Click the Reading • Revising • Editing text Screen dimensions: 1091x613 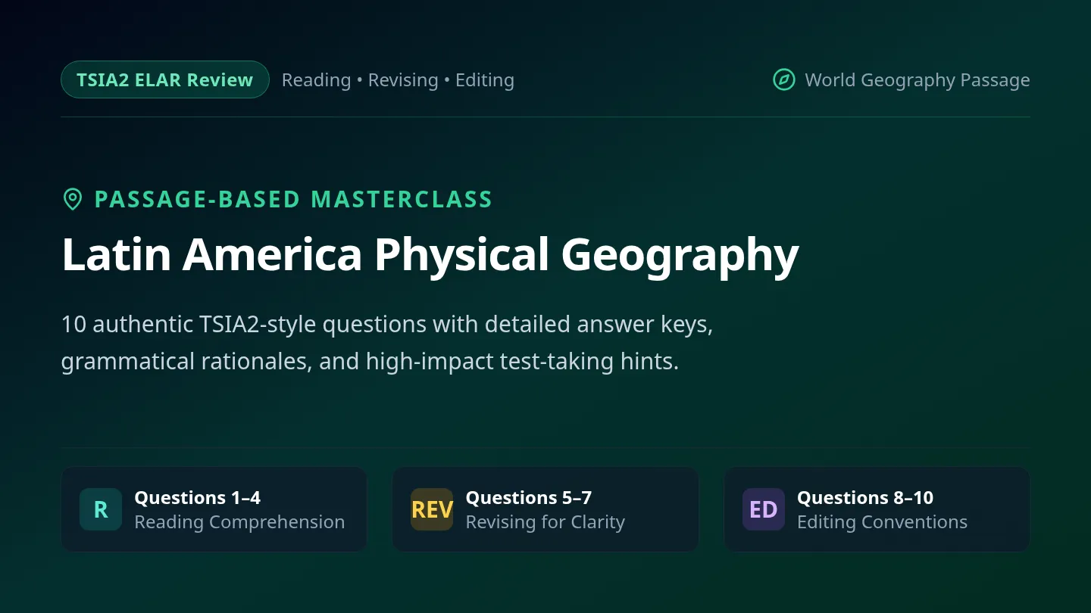click(398, 80)
